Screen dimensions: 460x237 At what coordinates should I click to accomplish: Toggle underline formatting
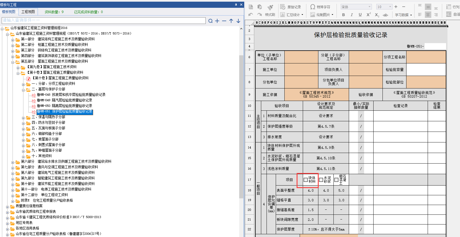(x=360, y=15)
